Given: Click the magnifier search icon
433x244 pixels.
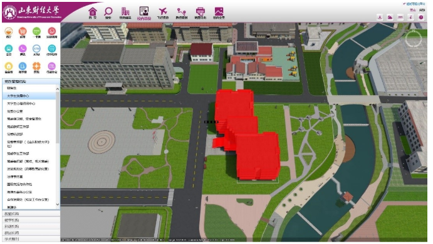Looking at the screenshot, I should pyautogui.click(x=108, y=13).
